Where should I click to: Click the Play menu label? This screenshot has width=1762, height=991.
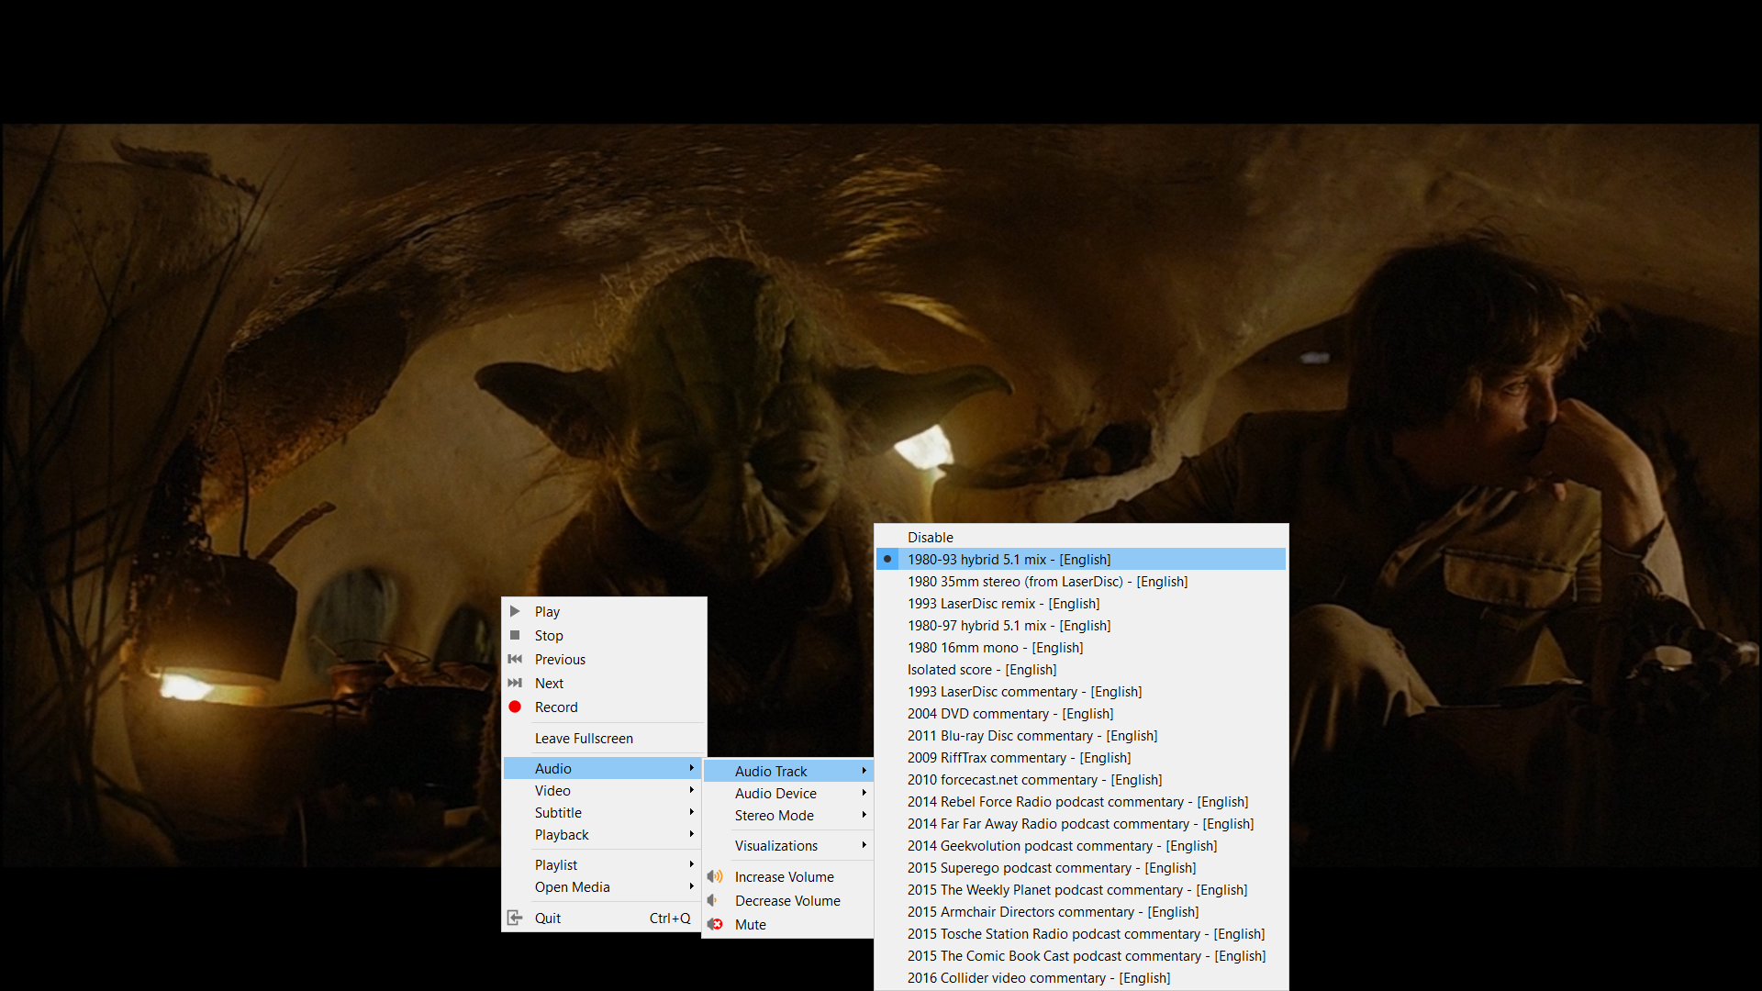547,611
